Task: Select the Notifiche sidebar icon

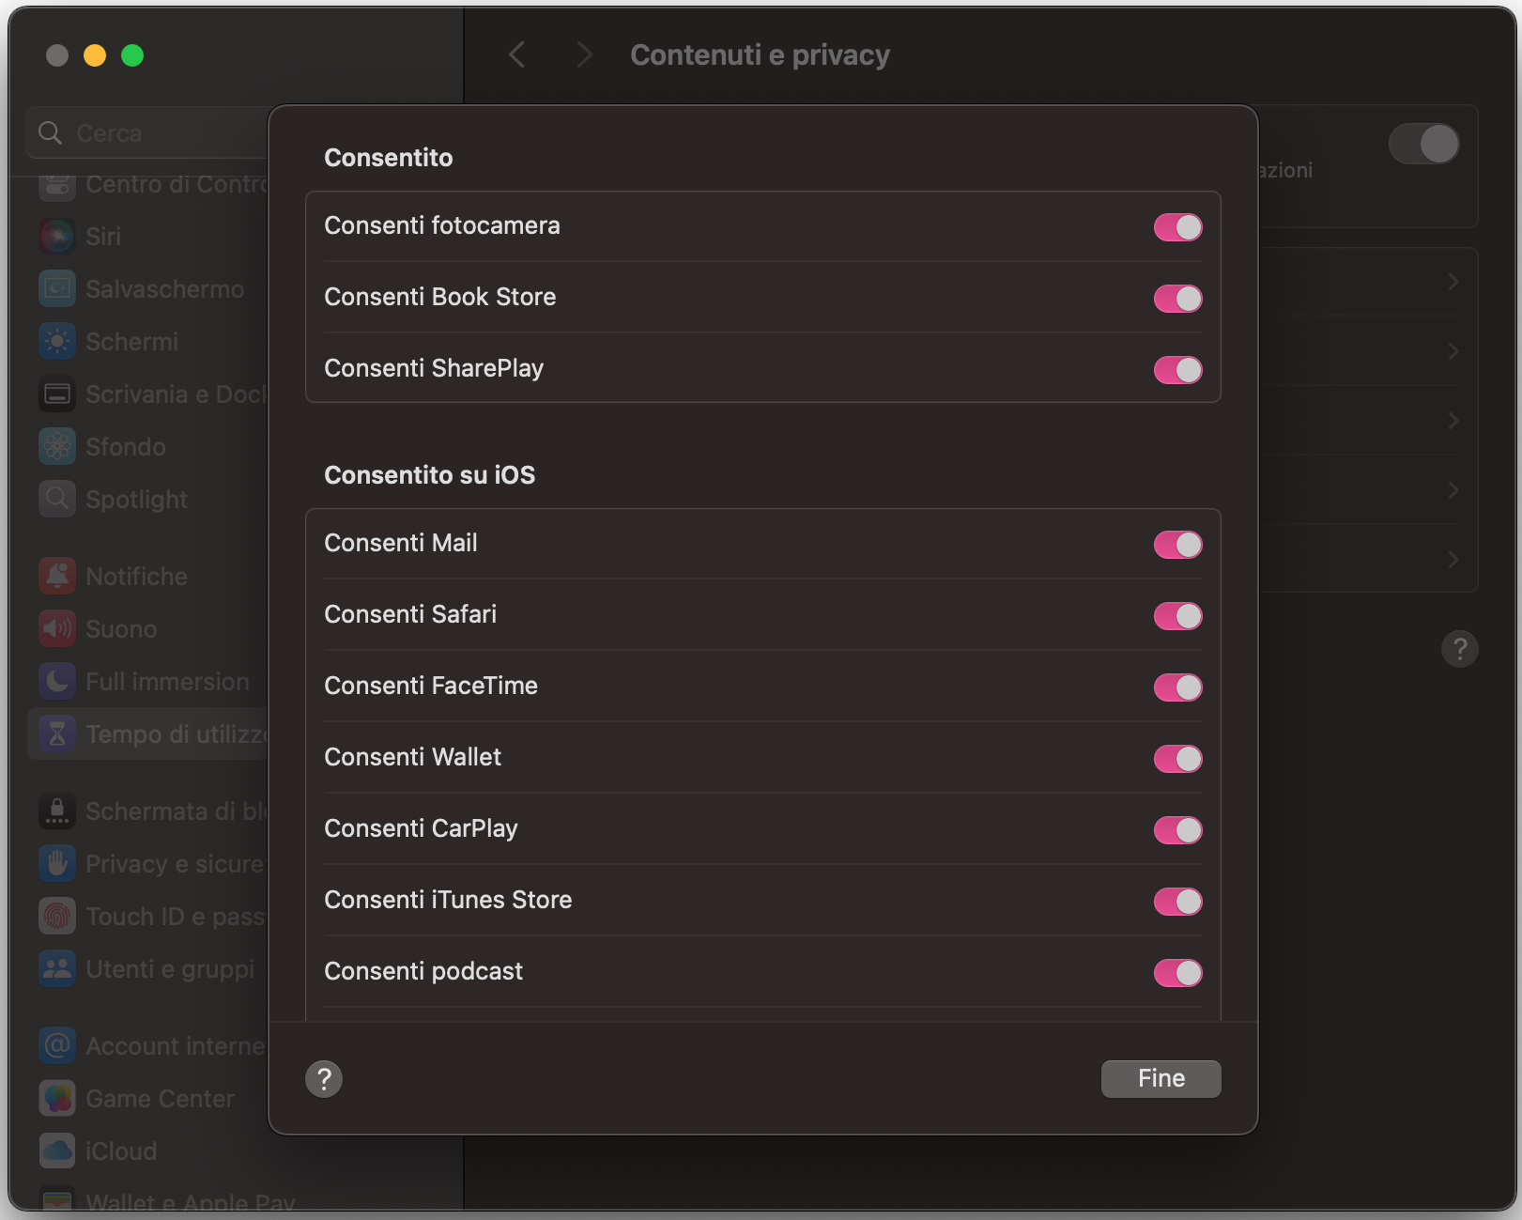Action: (56, 576)
